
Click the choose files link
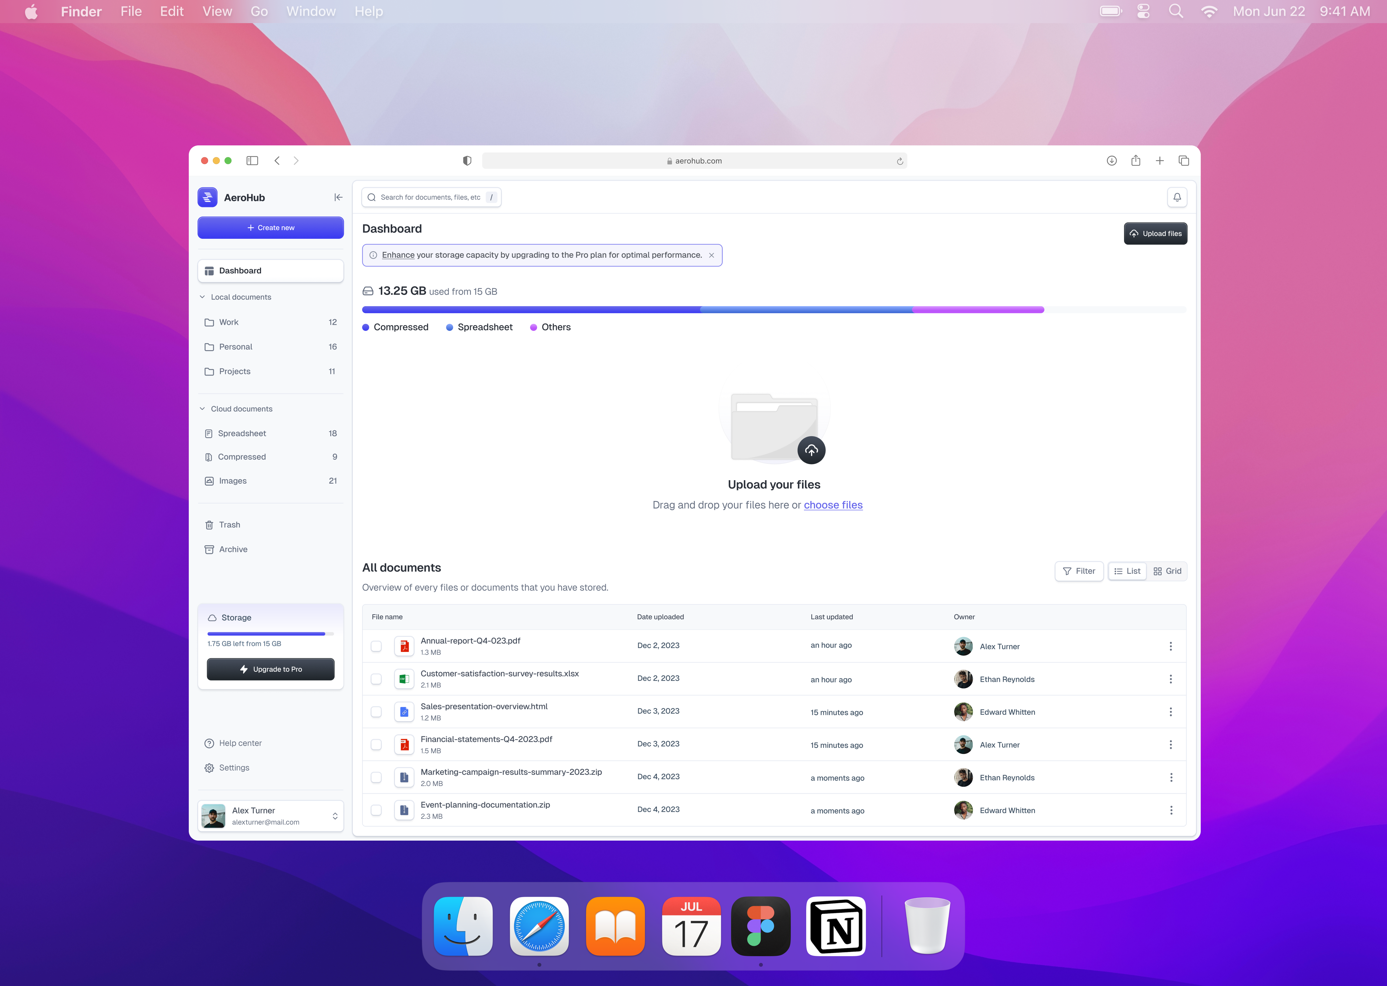point(833,505)
